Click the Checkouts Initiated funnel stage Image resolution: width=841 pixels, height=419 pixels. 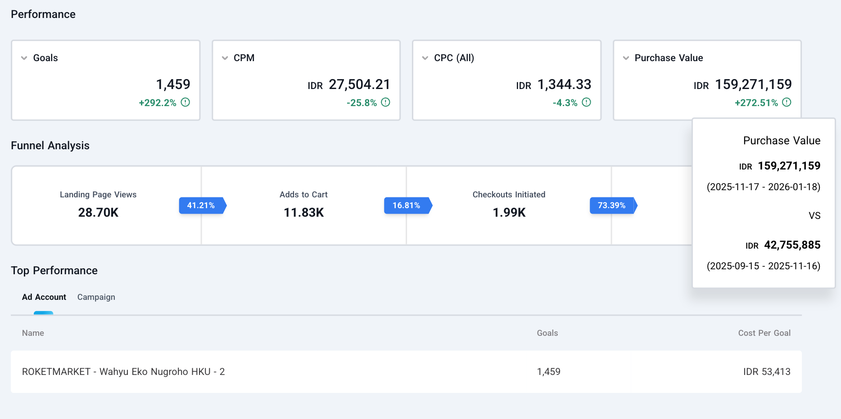click(x=509, y=205)
